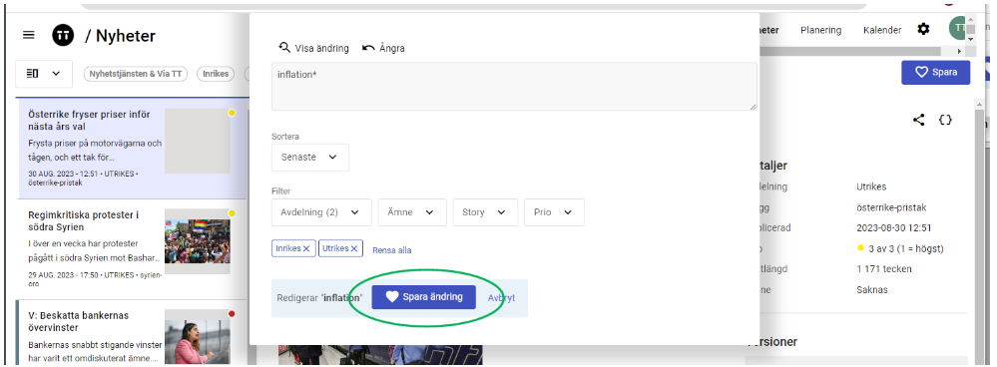The width and height of the screenshot is (997, 367).
Task: Click the TT logo icon
Action: [x=63, y=36]
